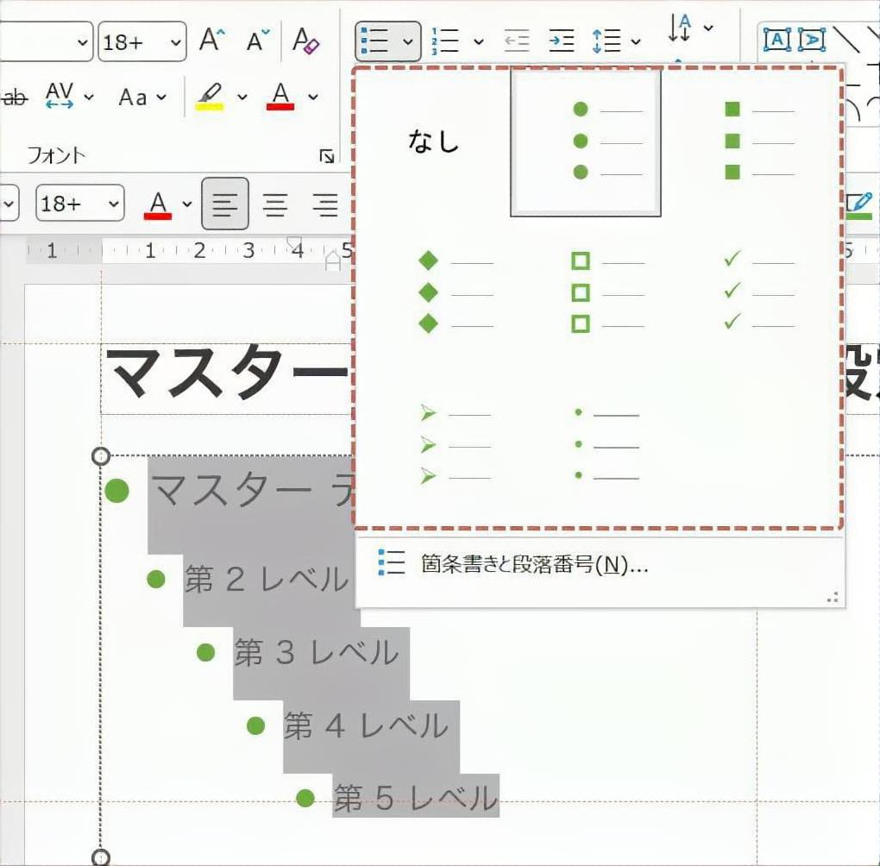Click the increase font size icon

coord(212,41)
